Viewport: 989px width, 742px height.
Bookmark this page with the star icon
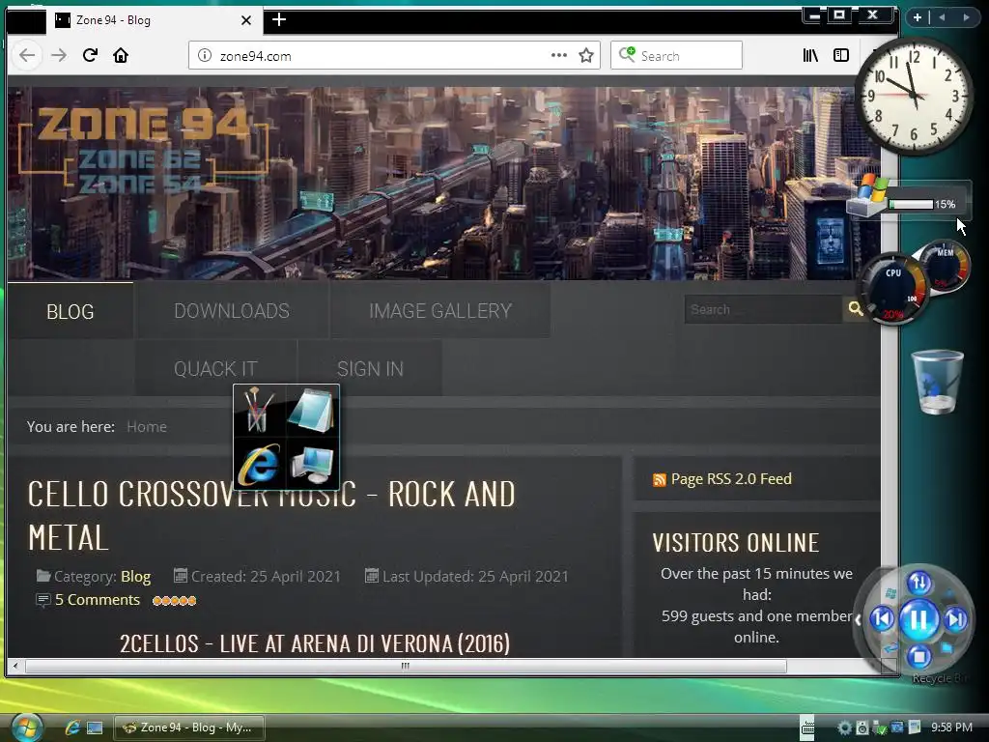586,55
